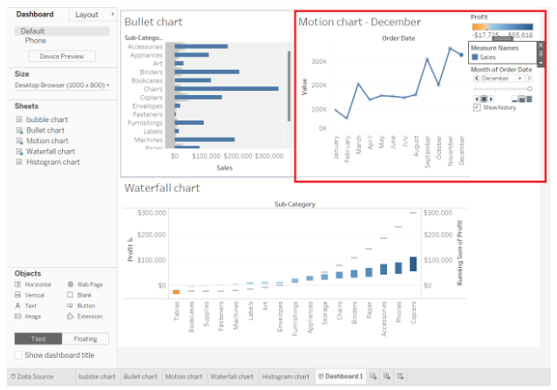The image size is (557, 390).
Task: Toggle the Show history checkbox
Action: 476,107
